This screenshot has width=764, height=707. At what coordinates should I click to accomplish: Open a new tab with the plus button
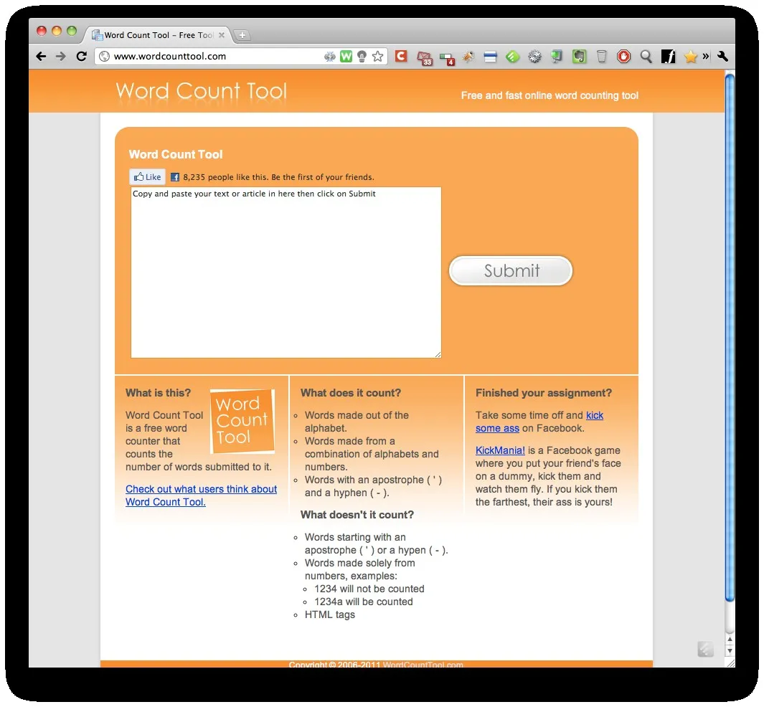pos(242,35)
